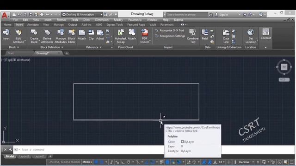The width and height of the screenshot is (296, 166).
Task: Toggle clean screen in status bar
Action: [x=286, y=162]
